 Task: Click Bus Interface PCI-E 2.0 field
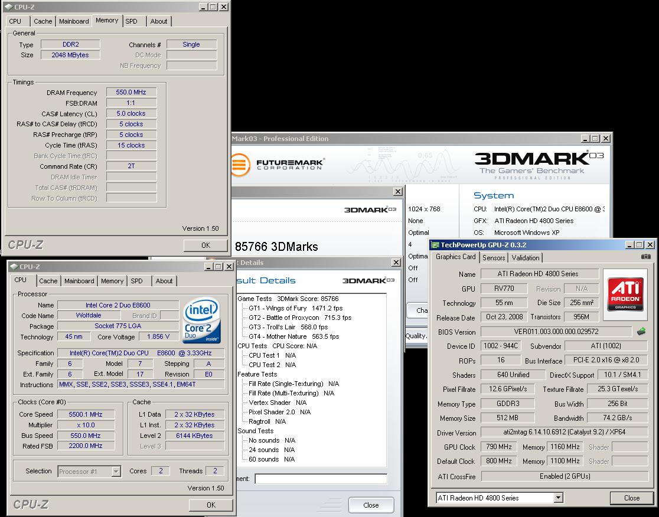point(606,360)
